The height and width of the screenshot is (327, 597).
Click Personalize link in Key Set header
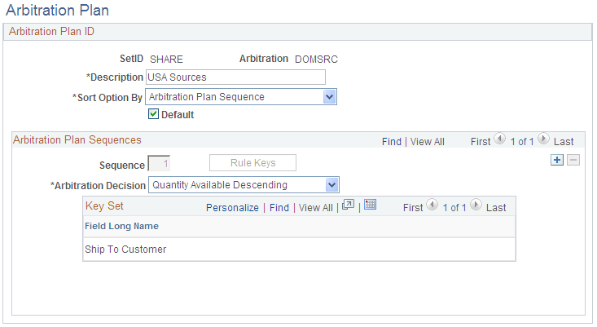tap(232, 208)
